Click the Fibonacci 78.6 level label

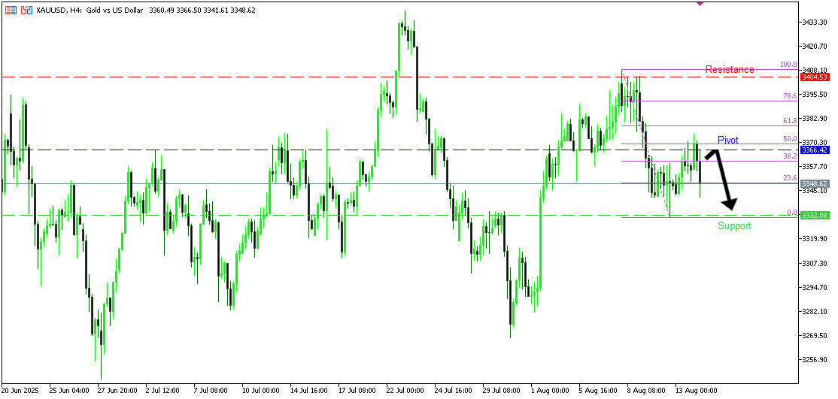(x=789, y=95)
